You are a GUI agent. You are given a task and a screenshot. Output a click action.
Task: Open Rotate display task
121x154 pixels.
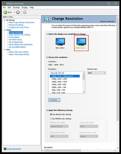(14, 37)
